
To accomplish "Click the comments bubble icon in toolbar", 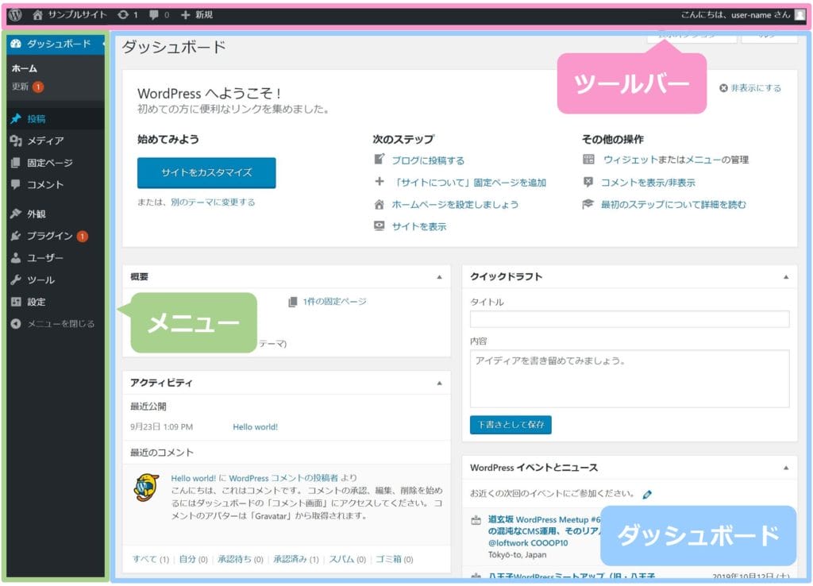I will click(155, 14).
